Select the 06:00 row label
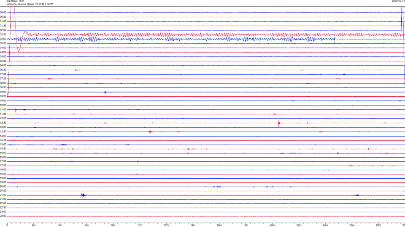 (3, 66)
